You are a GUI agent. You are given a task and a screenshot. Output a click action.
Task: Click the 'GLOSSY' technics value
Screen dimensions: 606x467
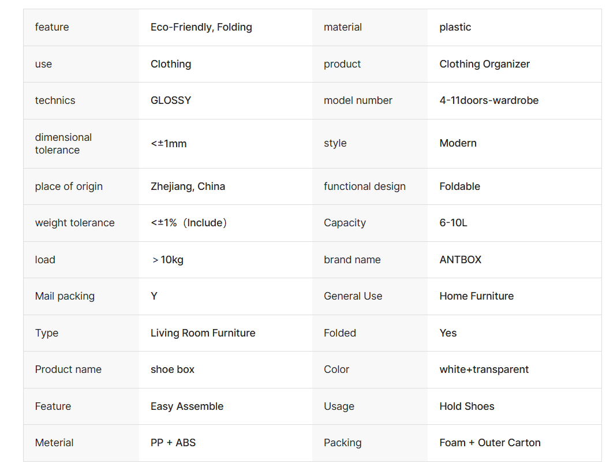[171, 100]
